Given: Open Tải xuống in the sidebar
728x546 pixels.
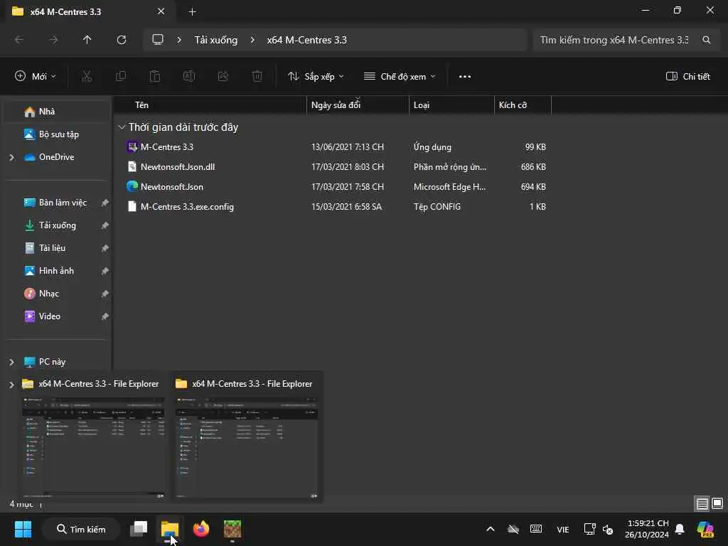Looking at the screenshot, I should 58,225.
